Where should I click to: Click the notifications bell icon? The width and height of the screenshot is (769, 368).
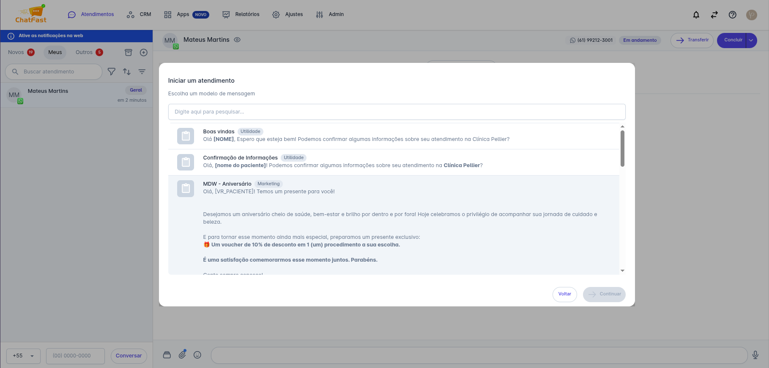pyautogui.click(x=696, y=15)
